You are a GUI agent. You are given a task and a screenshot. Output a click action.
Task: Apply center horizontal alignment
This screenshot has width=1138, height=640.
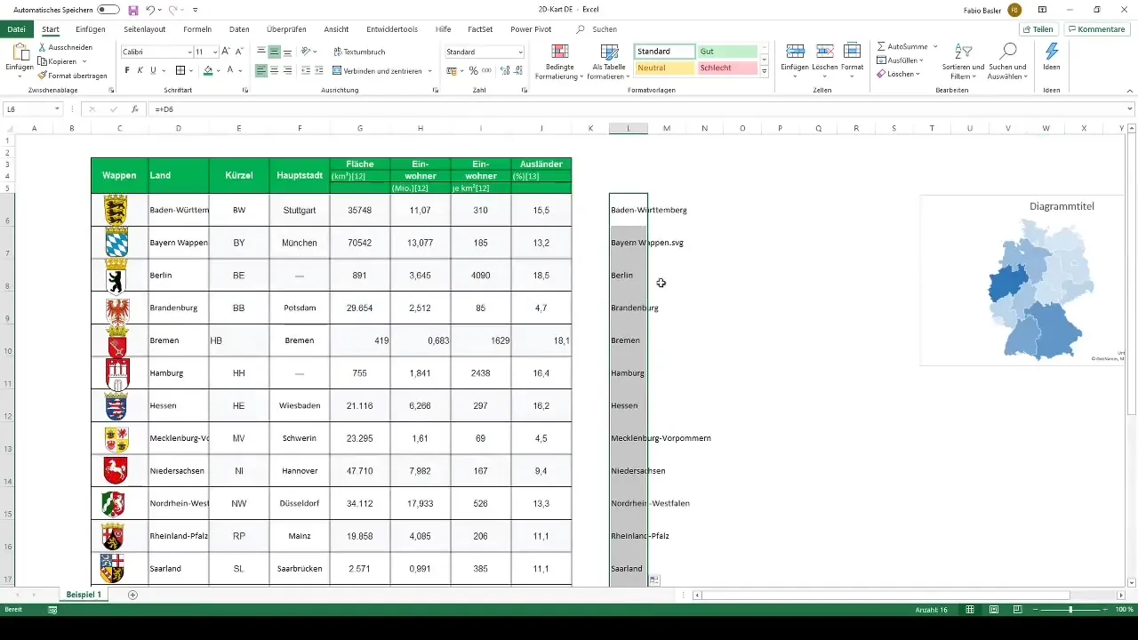click(x=275, y=70)
